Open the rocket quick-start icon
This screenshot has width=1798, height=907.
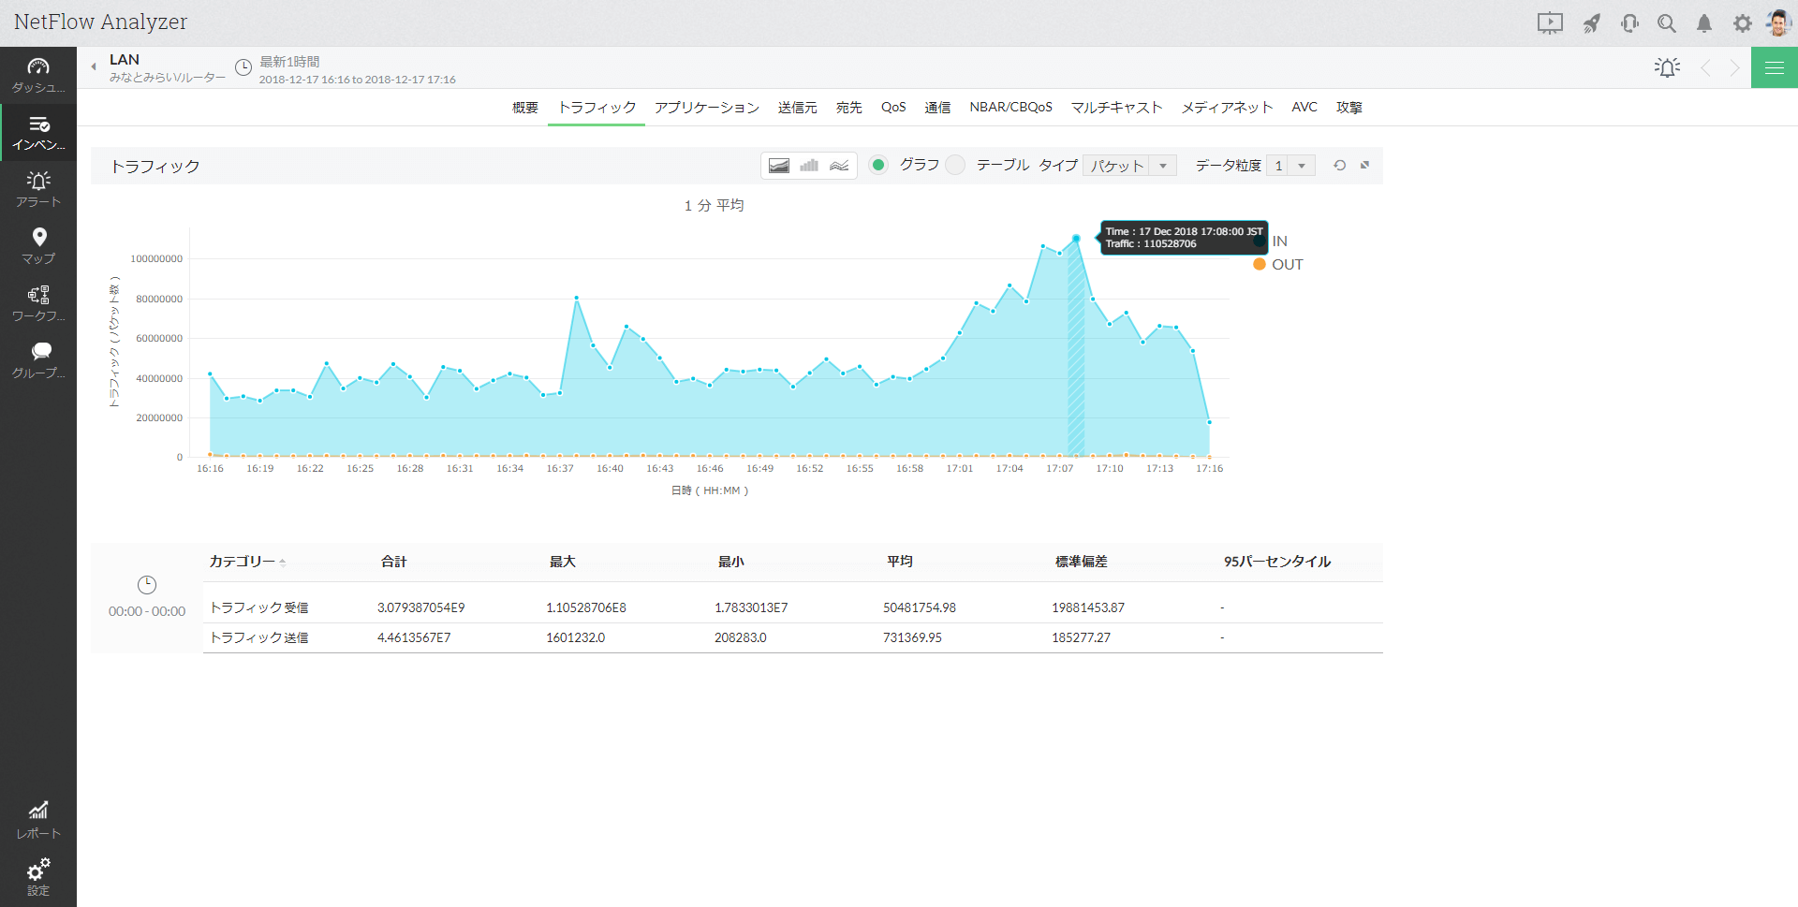1591,23
